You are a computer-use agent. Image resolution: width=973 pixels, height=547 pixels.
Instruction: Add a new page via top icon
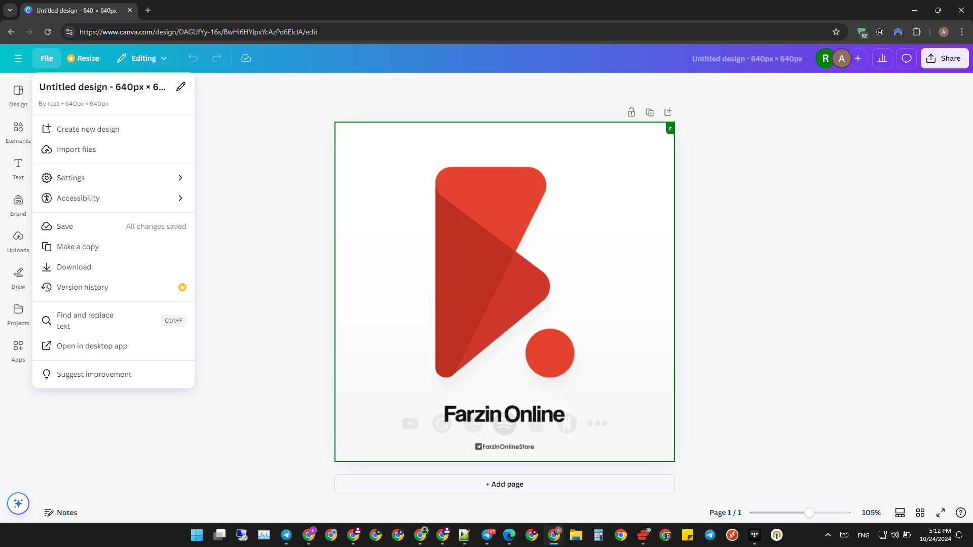click(x=668, y=112)
